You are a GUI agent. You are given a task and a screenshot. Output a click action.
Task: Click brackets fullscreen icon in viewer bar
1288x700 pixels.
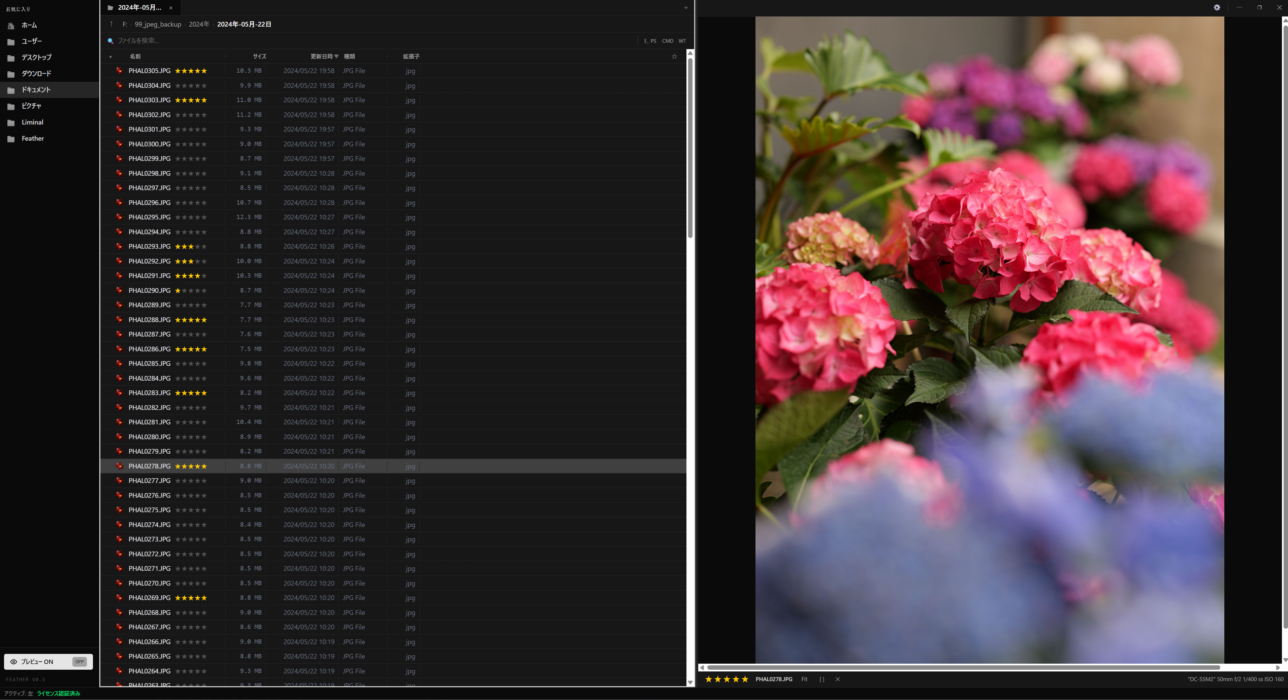822,679
